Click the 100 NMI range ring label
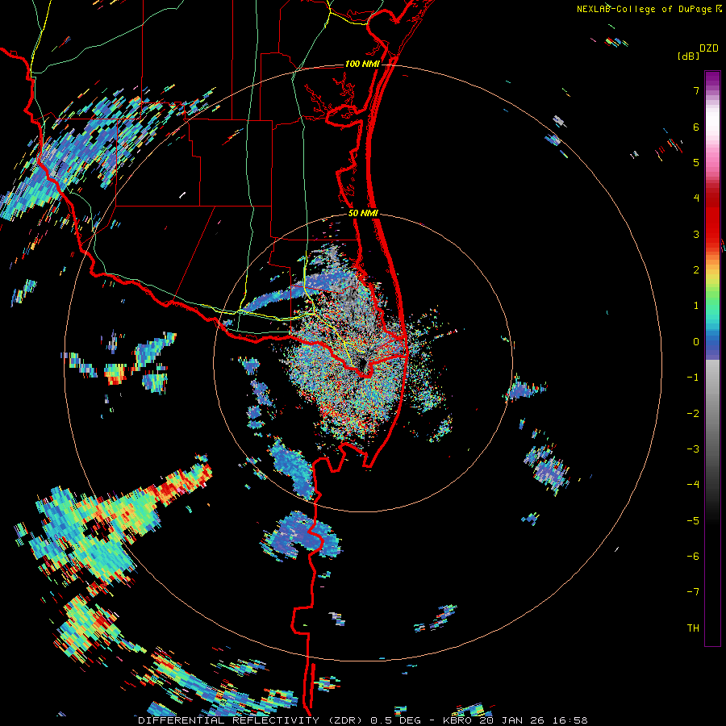The width and height of the screenshot is (726, 726). pos(362,64)
